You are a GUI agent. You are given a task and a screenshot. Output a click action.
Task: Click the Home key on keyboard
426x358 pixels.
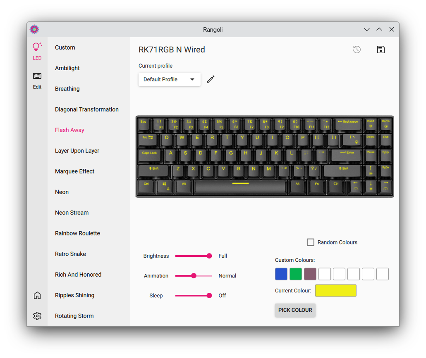[x=385, y=124]
